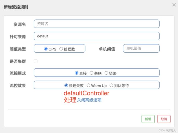Select the QPS threshold type radio
The image size is (178, 133).
46,49
